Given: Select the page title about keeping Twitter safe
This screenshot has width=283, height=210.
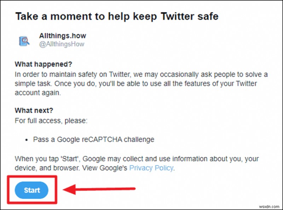Looking at the screenshot, I should (x=117, y=16).
